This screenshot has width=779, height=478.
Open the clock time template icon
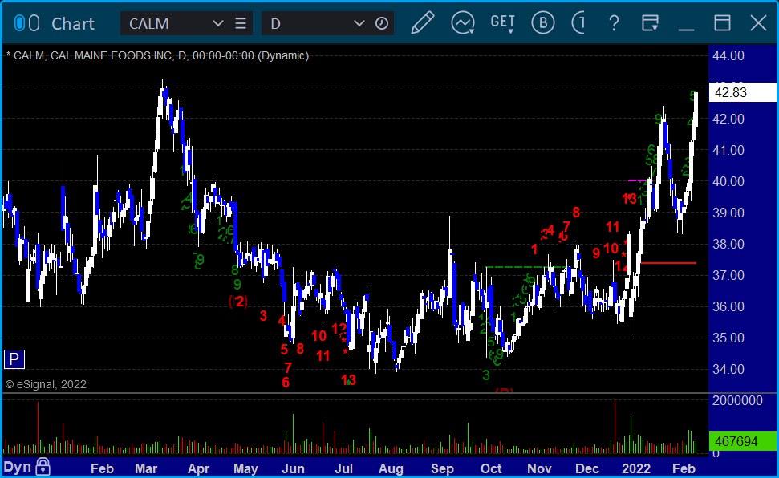pos(382,23)
